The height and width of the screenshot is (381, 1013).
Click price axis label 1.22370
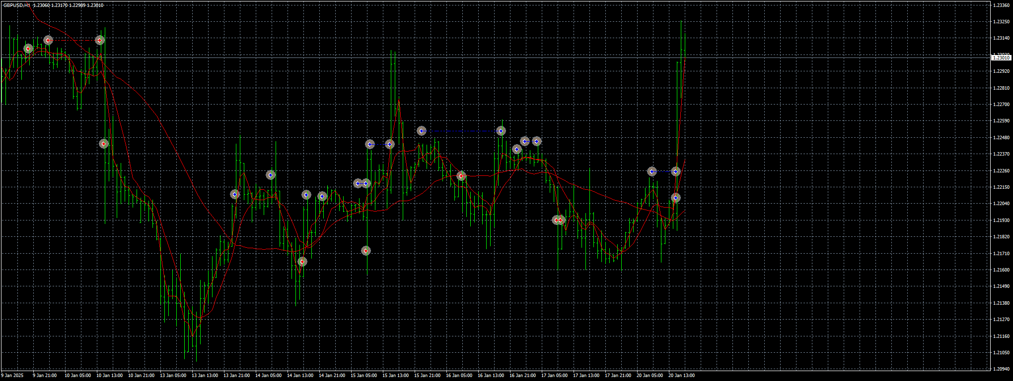click(x=1001, y=154)
